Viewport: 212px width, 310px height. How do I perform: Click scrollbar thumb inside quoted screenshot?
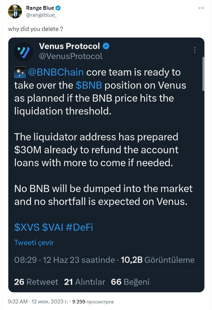pyautogui.click(x=203, y=74)
